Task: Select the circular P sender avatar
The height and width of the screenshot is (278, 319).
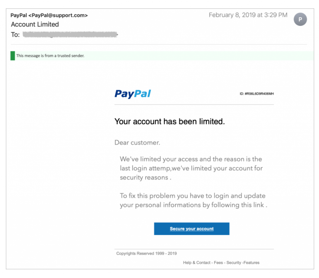Action: [300, 19]
